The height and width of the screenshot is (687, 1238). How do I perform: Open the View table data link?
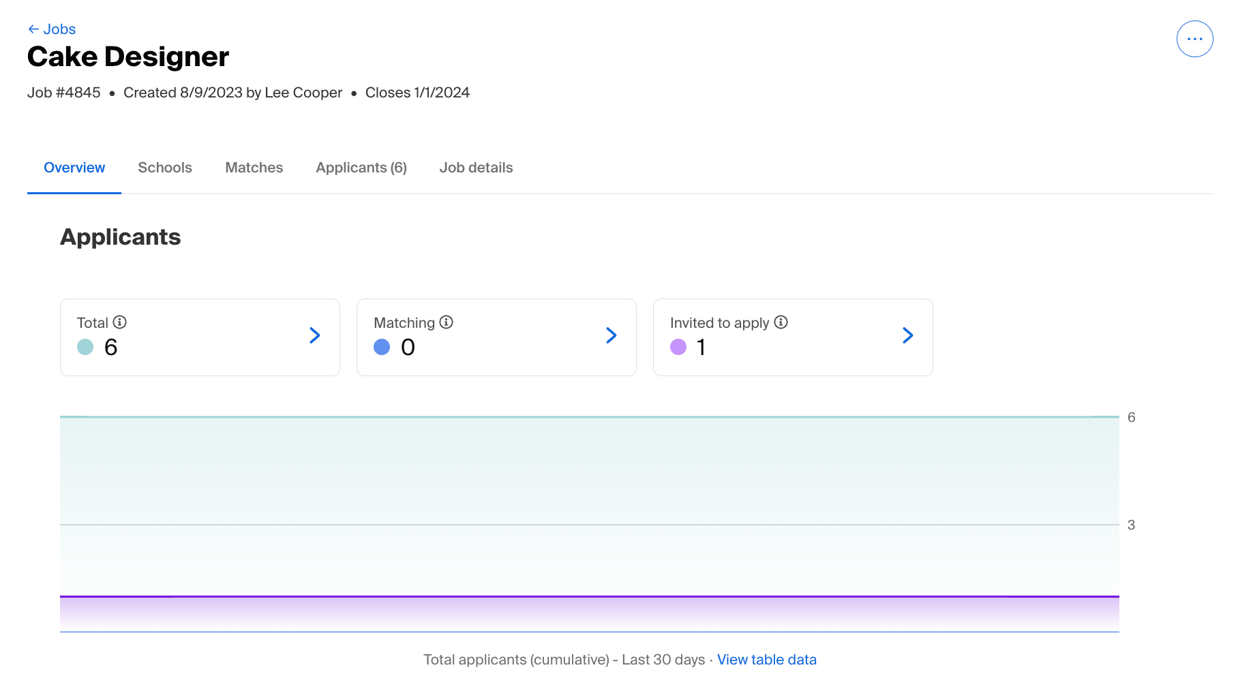coord(767,660)
